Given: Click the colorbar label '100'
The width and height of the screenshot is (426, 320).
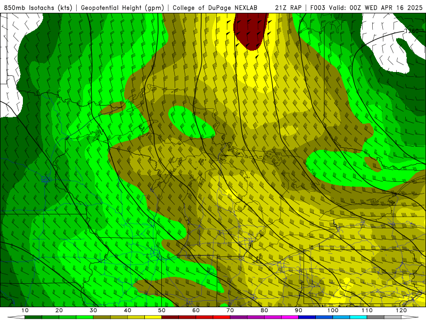Looking at the screenshot, I should tap(333, 310).
